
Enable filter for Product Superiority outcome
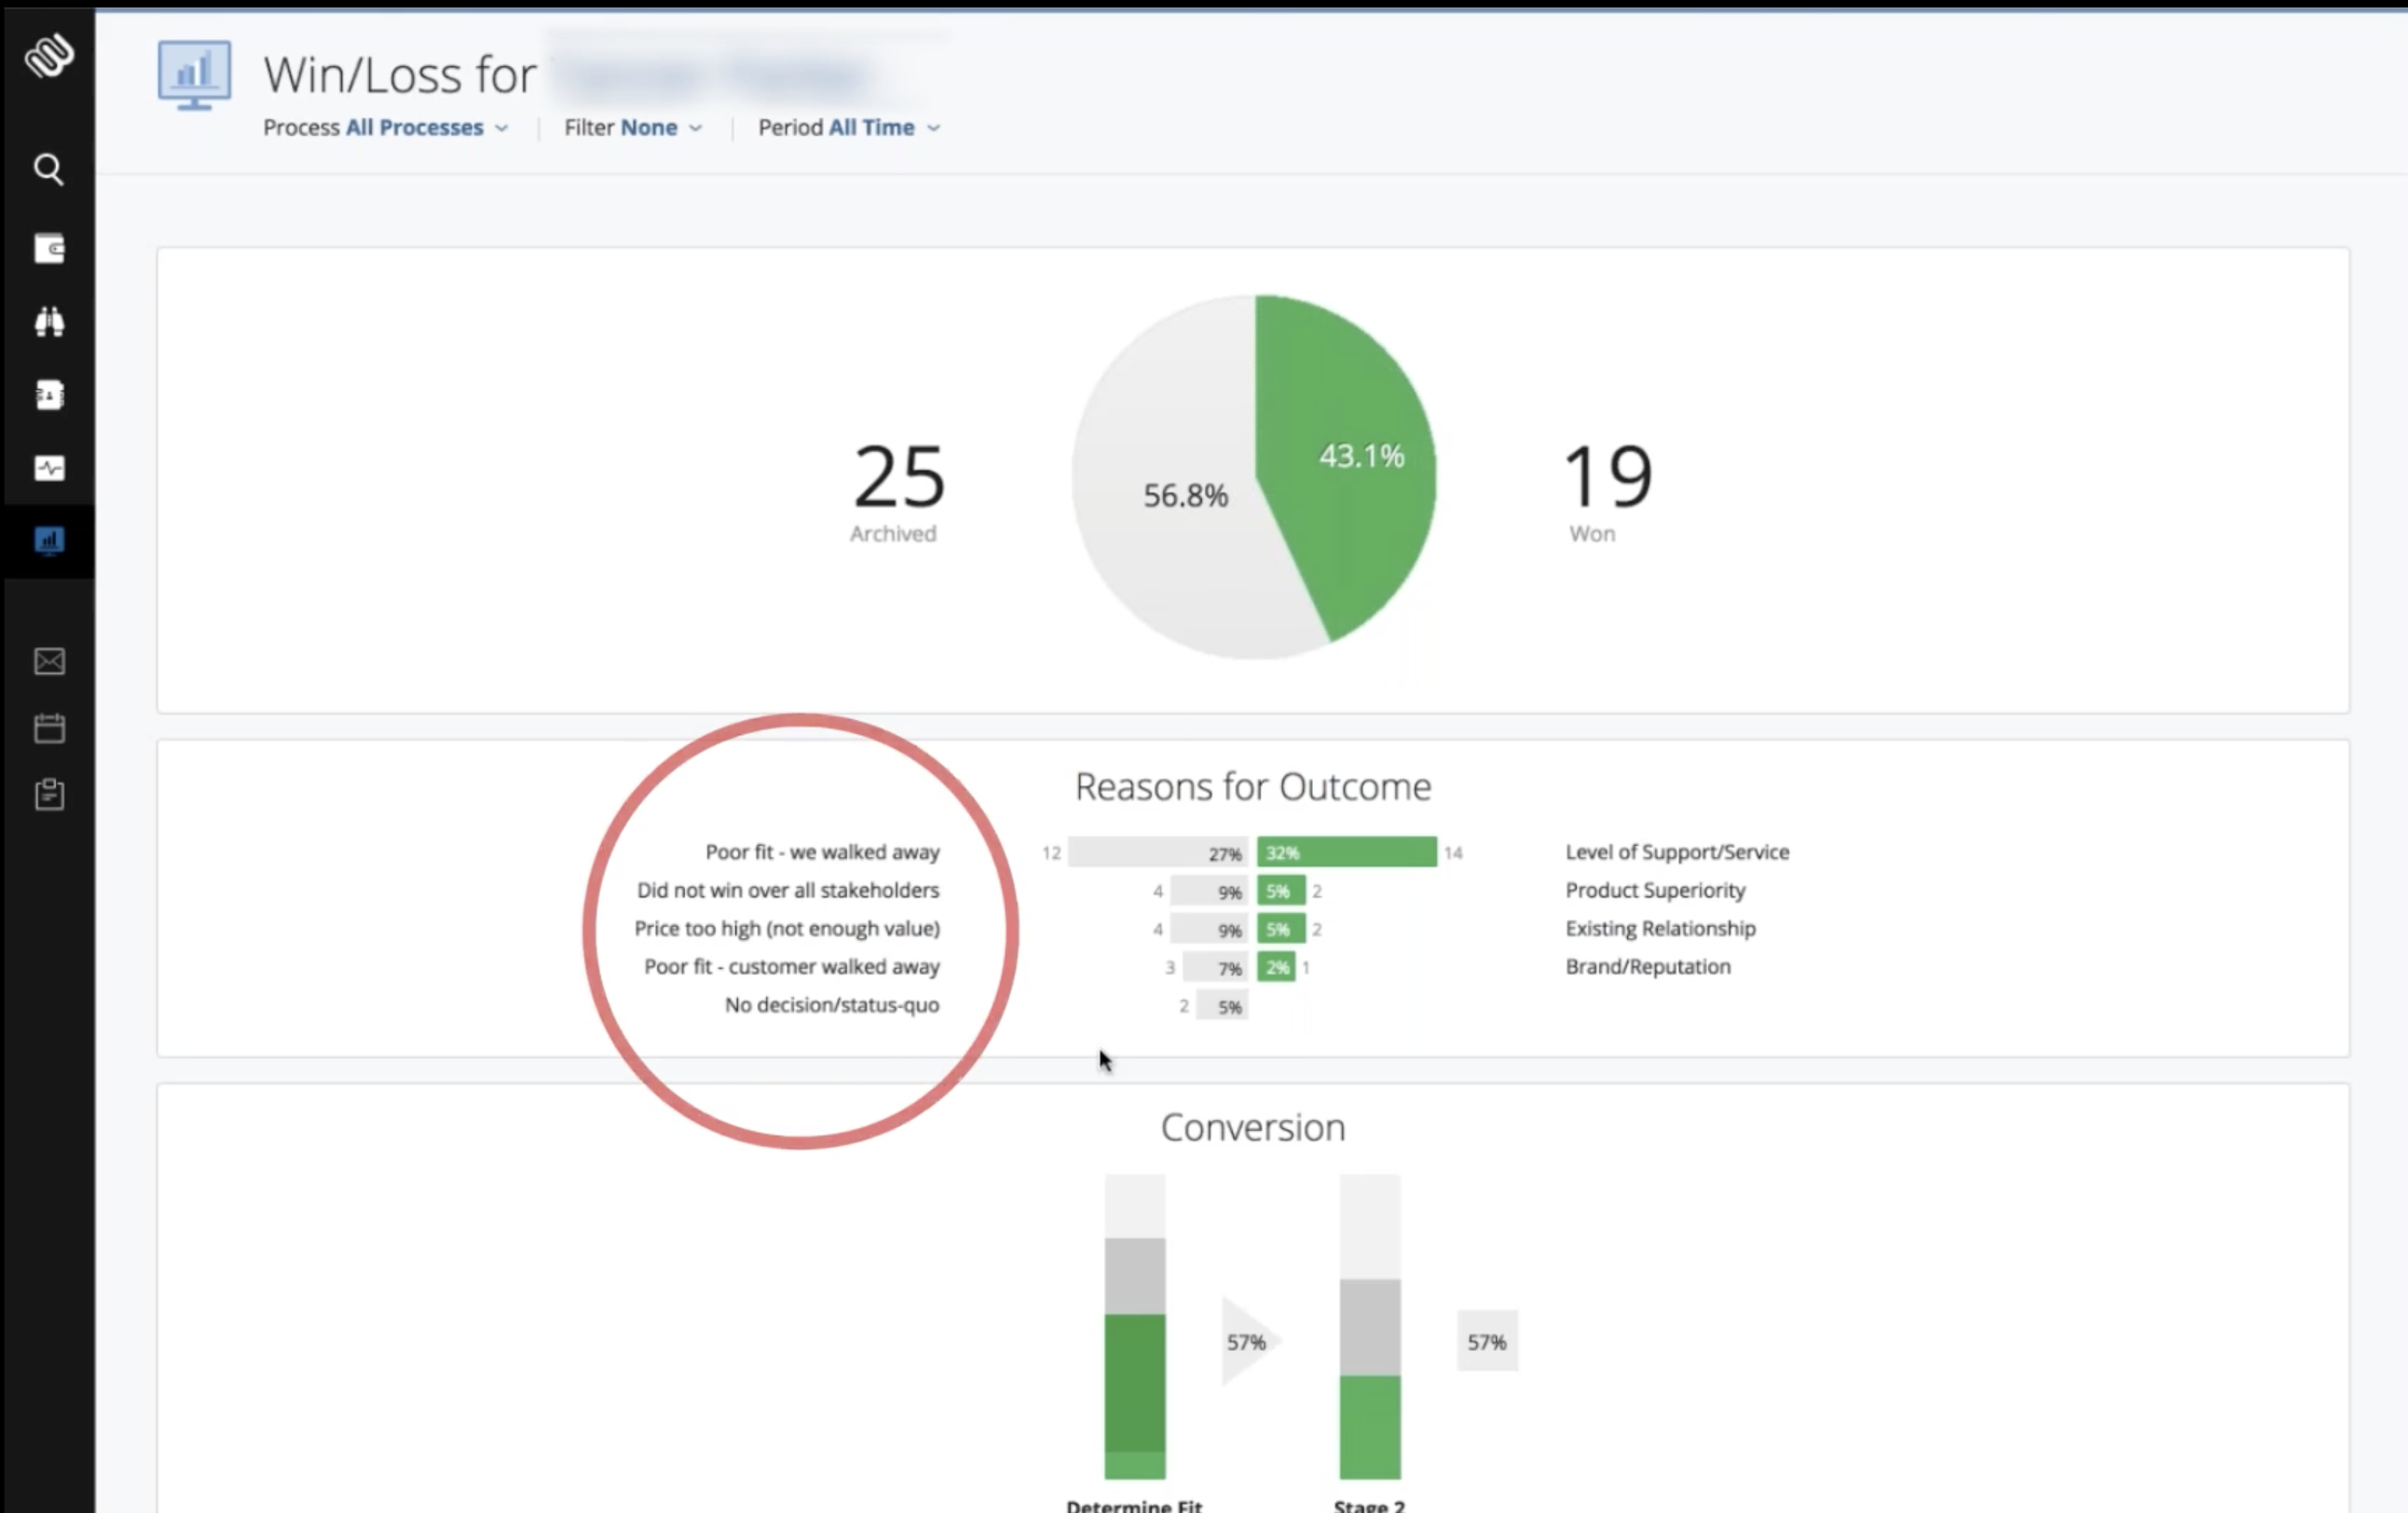tap(1657, 889)
